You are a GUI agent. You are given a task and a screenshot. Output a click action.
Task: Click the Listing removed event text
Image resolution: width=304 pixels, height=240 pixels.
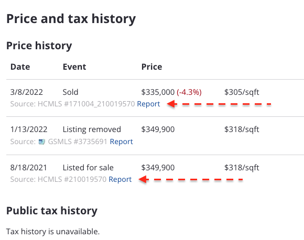[x=92, y=129]
